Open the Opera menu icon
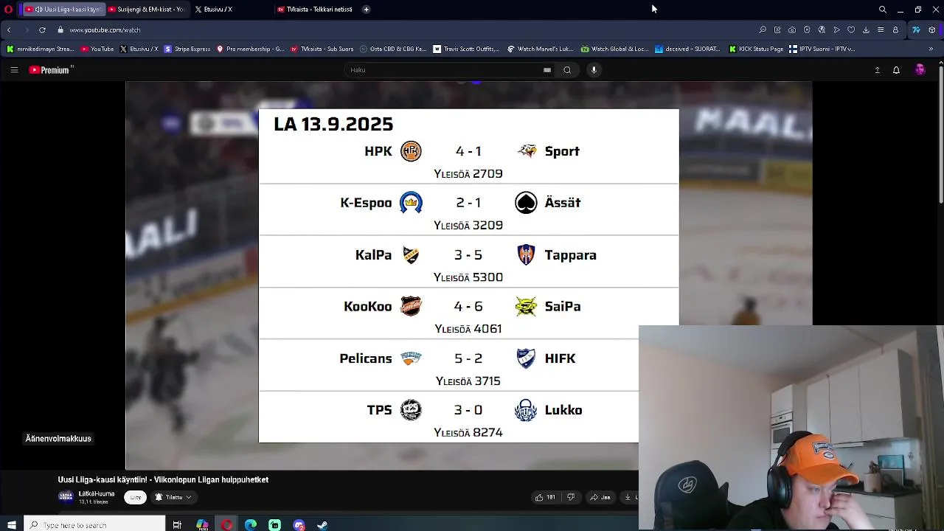Screen dimensions: 944x531 (x=9, y=10)
